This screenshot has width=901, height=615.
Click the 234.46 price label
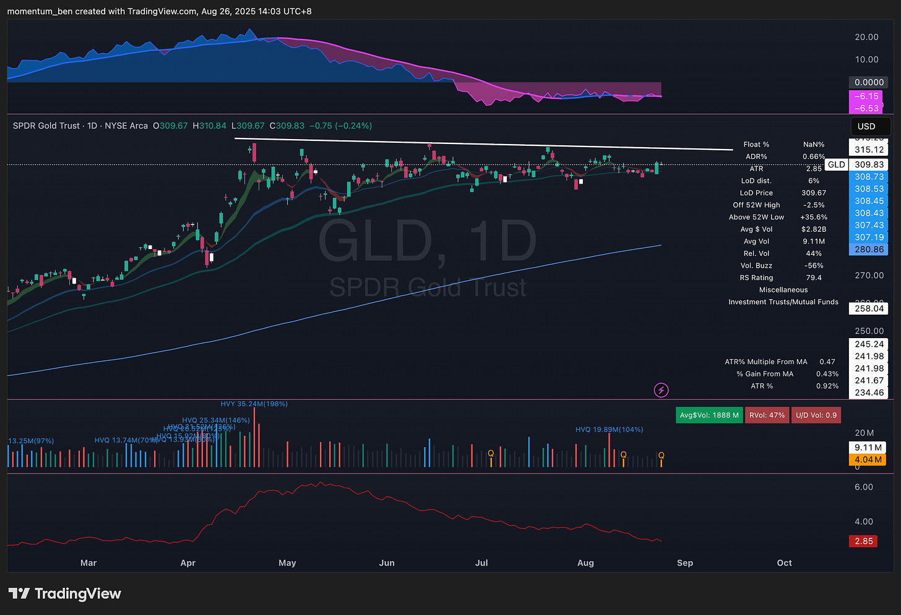(x=869, y=392)
